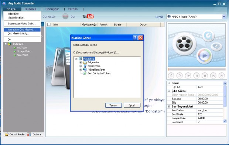229x145 pixels.
Task: Collapse the Çıktı Süresi properties section
Action: pyautogui.click(x=169, y=91)
